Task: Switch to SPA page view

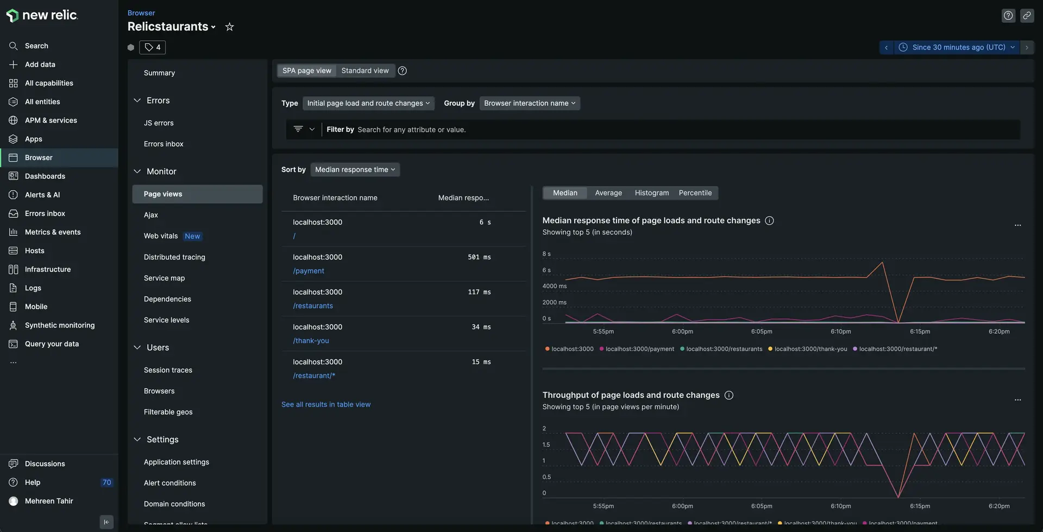Action: (x=307, y=71)
